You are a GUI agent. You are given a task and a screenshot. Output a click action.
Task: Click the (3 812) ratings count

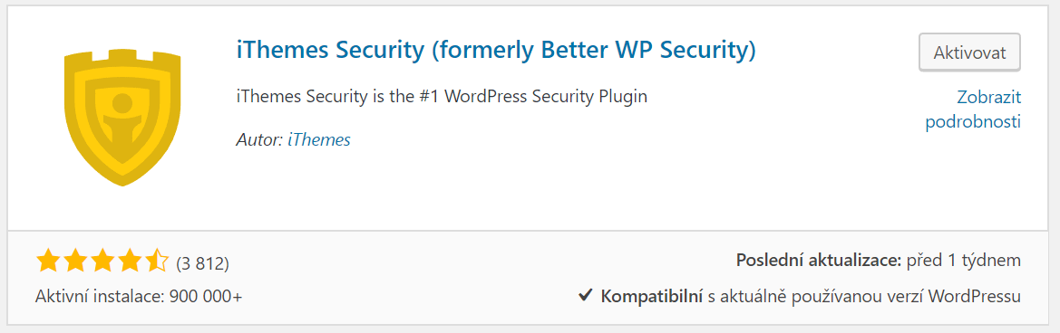coord(202,263)
